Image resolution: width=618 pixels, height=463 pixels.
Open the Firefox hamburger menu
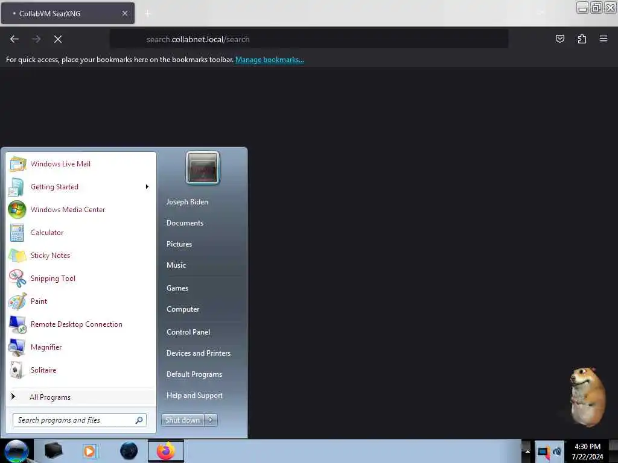(x=604, y=39)
